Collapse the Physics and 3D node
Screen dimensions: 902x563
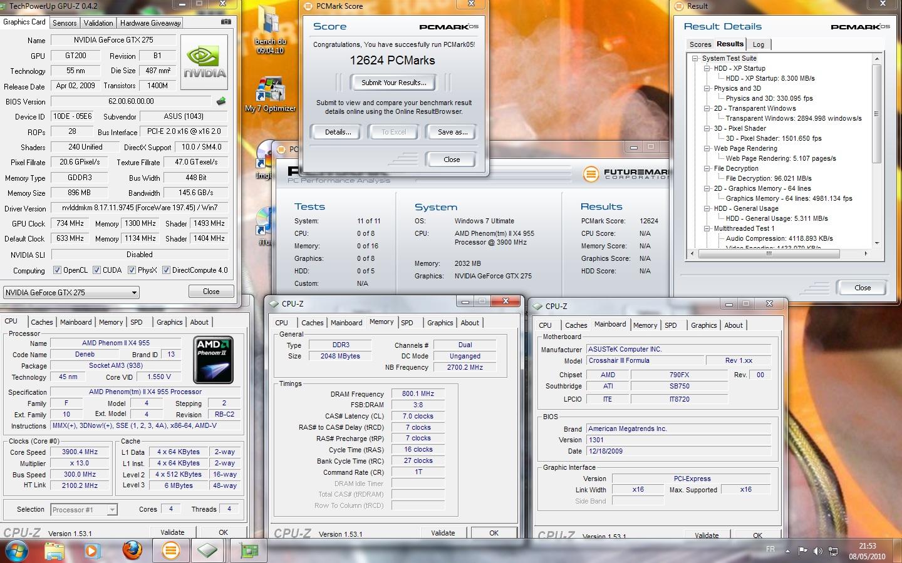(707, 88)
